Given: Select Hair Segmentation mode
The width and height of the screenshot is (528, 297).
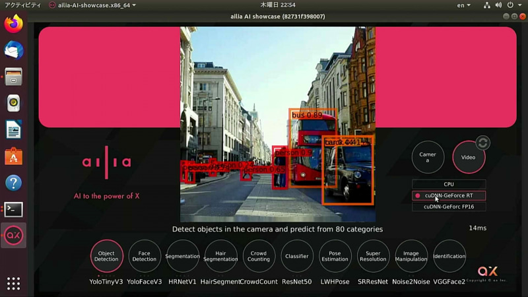Looking at the screenshot, I should 220,256.
